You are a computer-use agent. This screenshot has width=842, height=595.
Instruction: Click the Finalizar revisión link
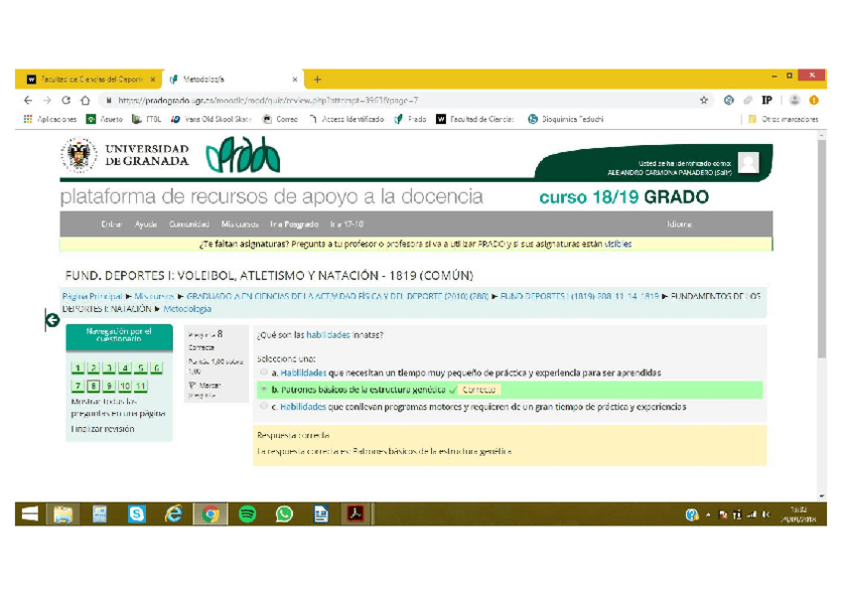pyautogui.click(x=102, y=429)
